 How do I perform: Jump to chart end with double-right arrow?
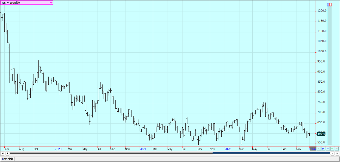pyautogui.click(x=337, y=154)
